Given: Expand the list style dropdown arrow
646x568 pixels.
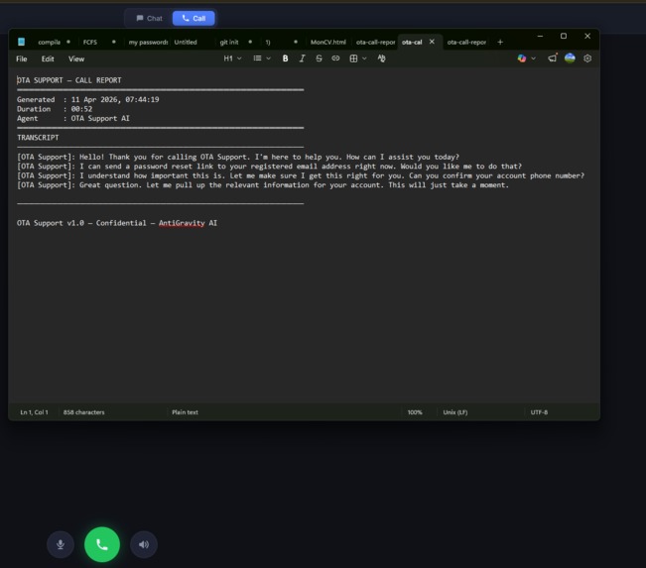Looking at the screenshot, I should click(x=269, y=58).
